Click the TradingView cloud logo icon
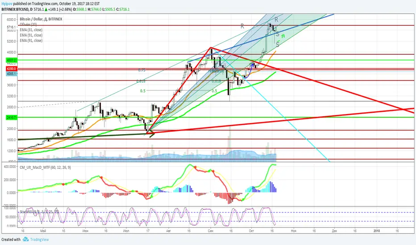 pyautogui.click(x=25, y=239)
